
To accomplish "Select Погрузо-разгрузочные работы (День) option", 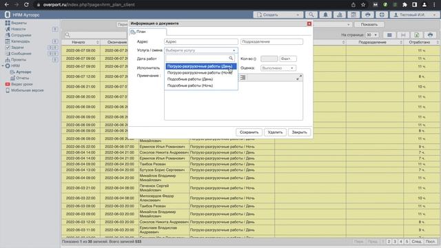I will pos(201,66).
